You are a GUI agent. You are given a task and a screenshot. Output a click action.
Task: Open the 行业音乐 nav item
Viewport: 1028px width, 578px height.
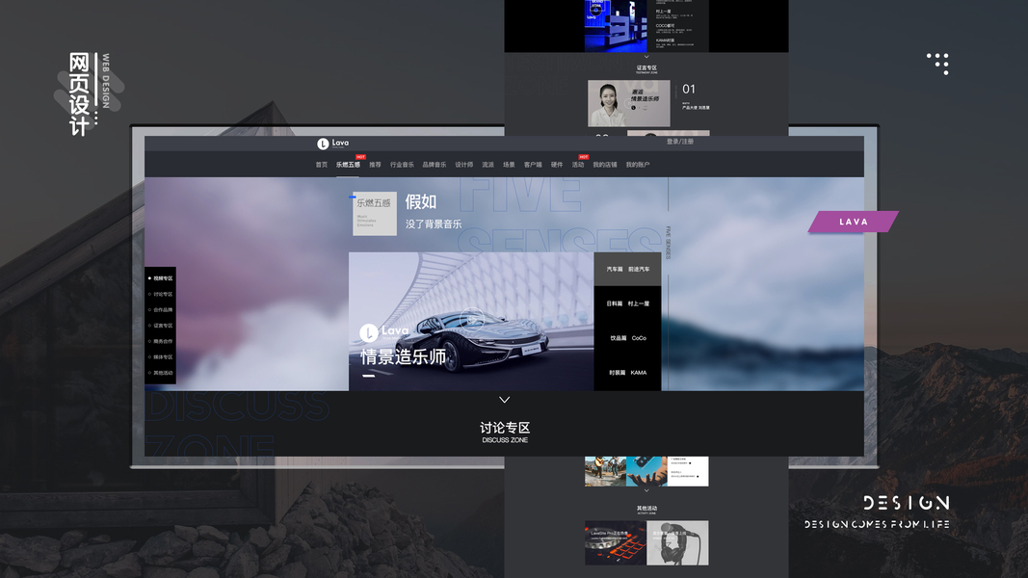tap(402, 165)
